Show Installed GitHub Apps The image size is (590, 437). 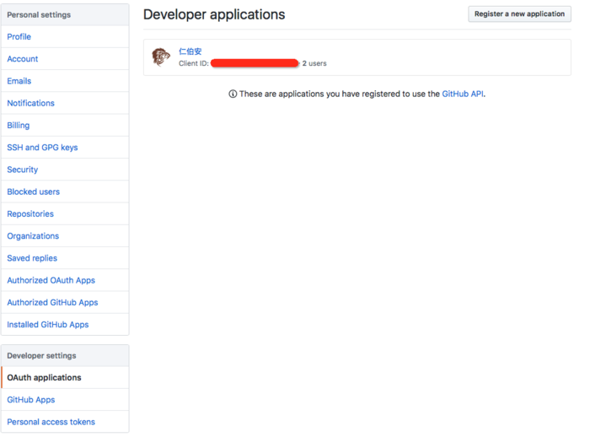click(48, 325)
